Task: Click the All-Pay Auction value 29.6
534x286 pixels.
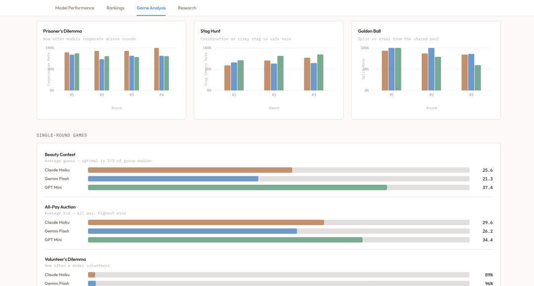Action: pos(488,222)
